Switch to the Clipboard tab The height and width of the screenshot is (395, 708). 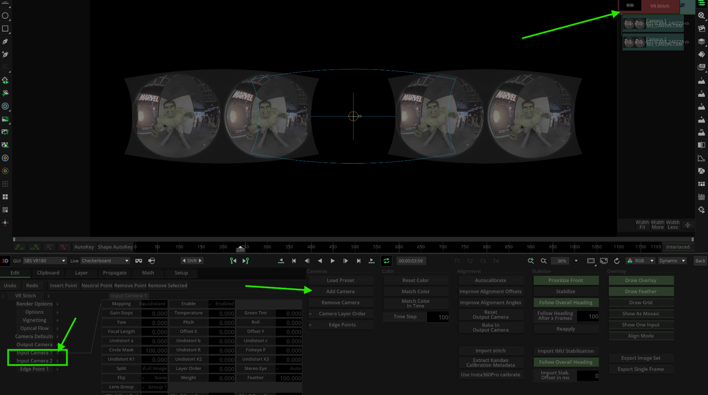point(48,273)
